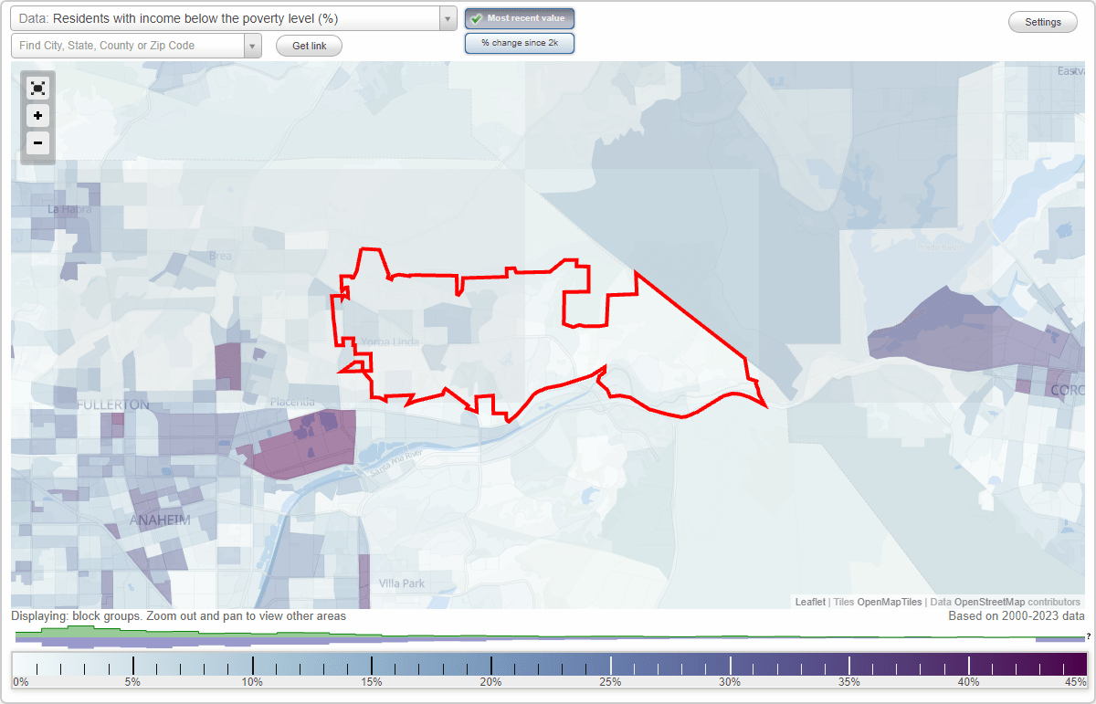Click the green checkmark on Most recent value
Viewport: 1096px width, 704px height.
(478, 17)
